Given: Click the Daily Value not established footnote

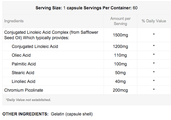Looking at the screenshot, I should (x=28, y=100).
